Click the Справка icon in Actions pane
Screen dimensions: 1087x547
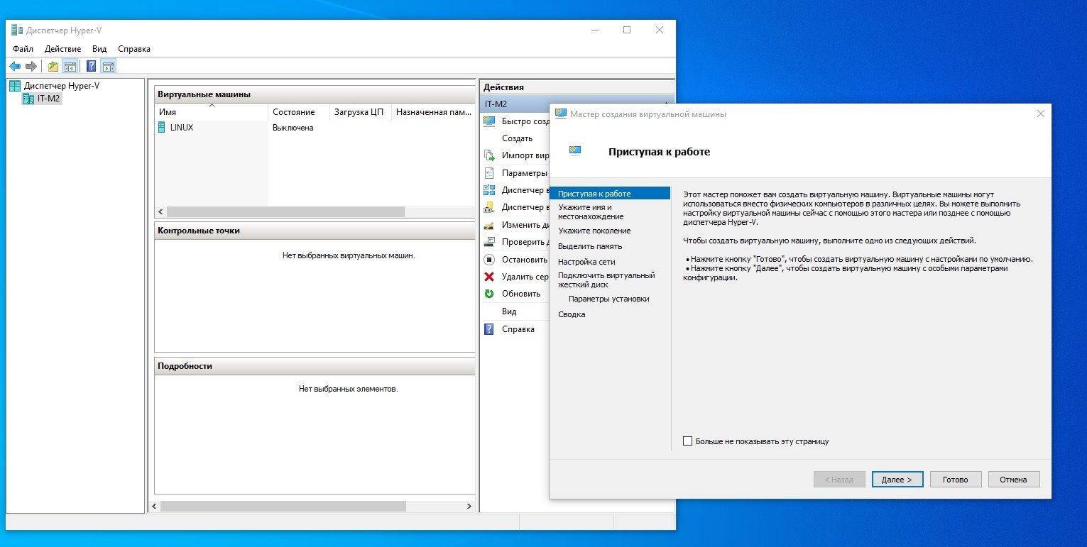pos(489,329)
